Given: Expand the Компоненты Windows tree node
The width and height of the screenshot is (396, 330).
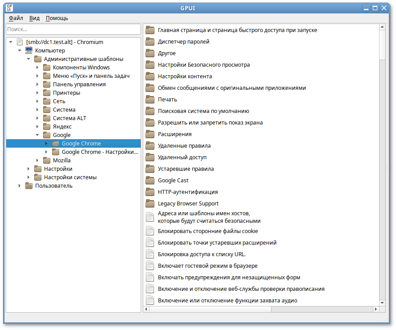Looking at the screenshot, I should (x=37, y=68).
